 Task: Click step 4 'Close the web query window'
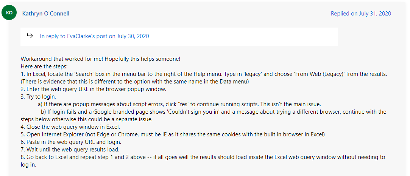click(70, 127)
